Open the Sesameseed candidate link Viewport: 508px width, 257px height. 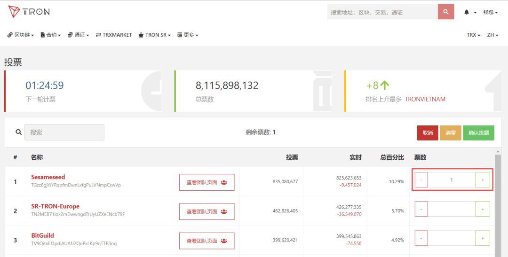point(48,177)
